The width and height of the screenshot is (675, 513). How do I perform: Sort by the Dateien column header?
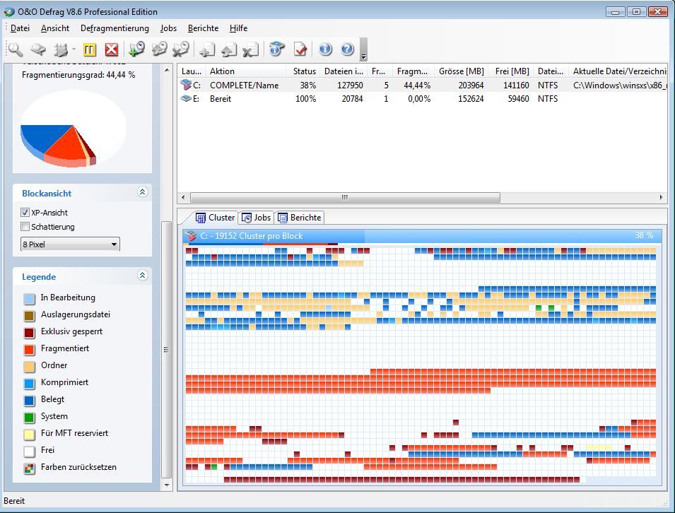[x=344, y=71]
